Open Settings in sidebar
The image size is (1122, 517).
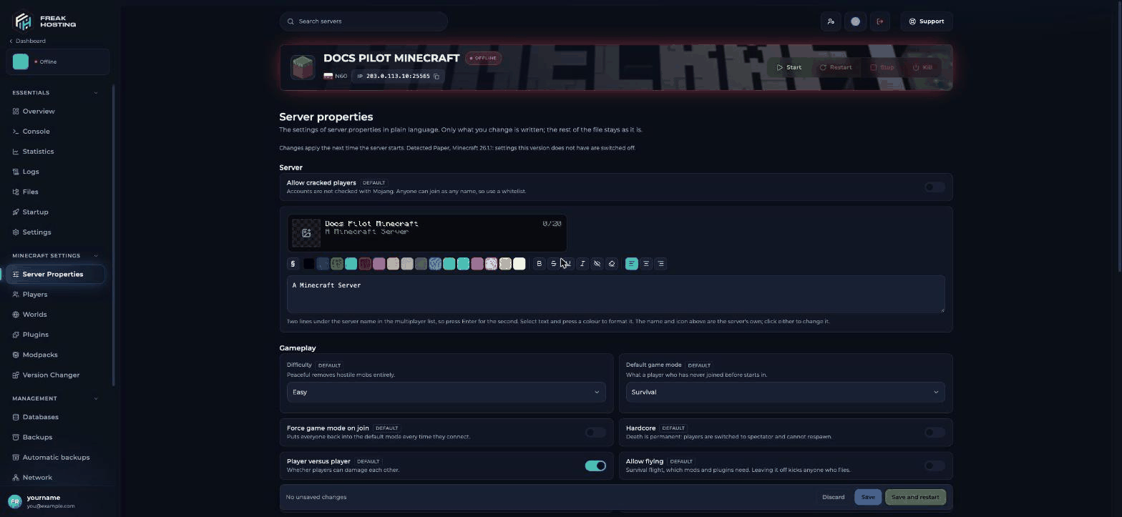tap(56, 232)
